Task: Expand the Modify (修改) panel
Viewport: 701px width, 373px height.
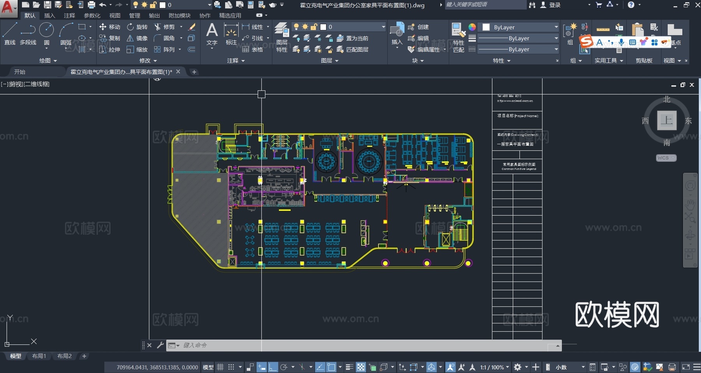Action: (148, 61)
